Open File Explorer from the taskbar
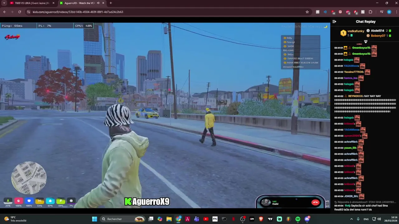Viewport: 399px width, 224px height. coord(169,219)
